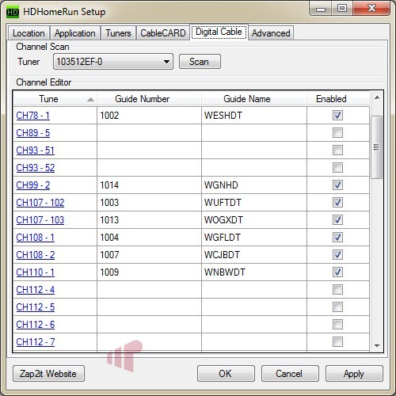Screen dimensions: 396x396
Task: Disable the WESHDT channel checkbox
Action: [337, 116]
